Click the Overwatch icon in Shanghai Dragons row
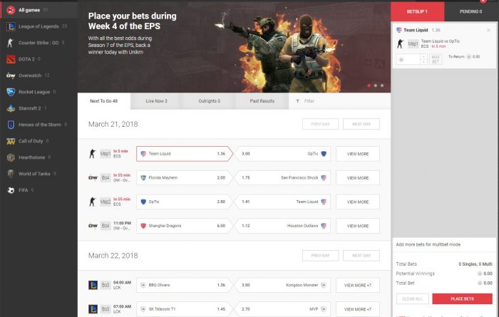Screen dimensions: 499x317 [93, 226]
